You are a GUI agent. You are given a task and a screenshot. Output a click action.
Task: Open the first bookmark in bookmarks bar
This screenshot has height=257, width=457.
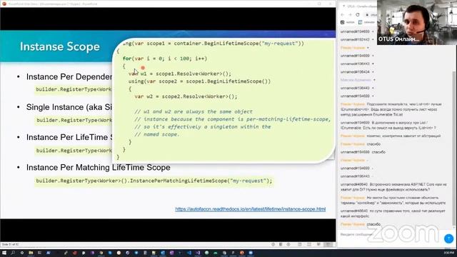click(x=348, y=22)
